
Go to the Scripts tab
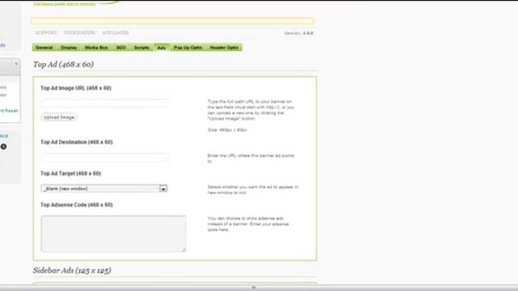(142, 48)
